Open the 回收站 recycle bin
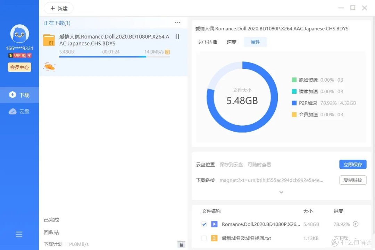The width and height of the screenshot is (375, 250). pos(51,232)
